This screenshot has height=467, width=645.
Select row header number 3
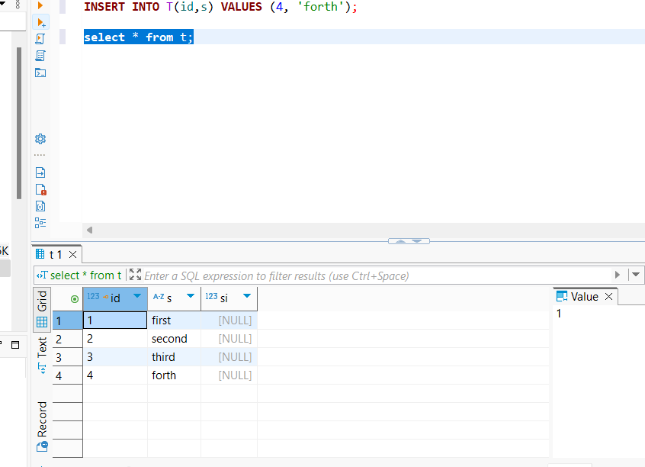[67, 357]
